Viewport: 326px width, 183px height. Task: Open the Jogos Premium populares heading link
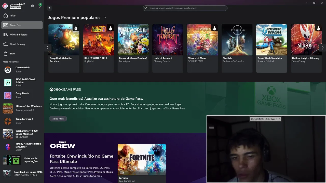74,18
